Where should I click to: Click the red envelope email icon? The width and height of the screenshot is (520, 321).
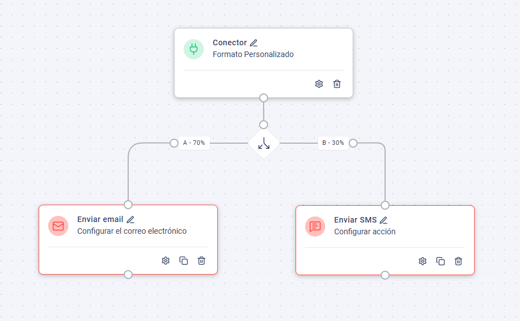click(x=58, y=226)
